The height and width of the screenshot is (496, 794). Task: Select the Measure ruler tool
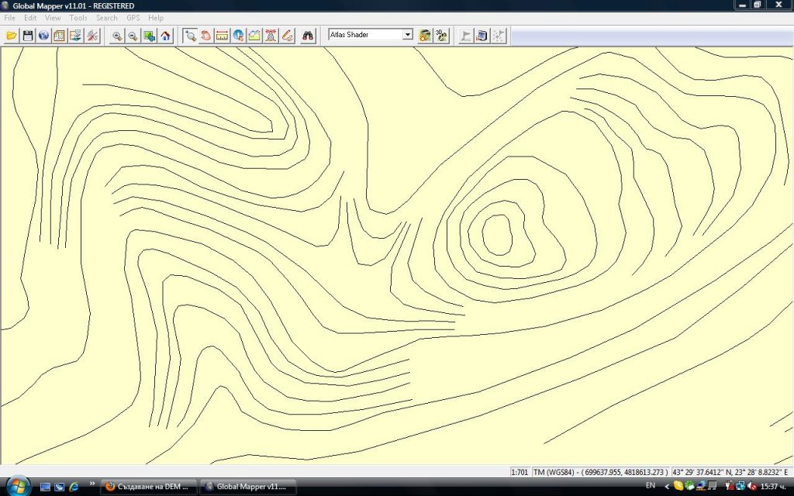(x=222, y=36)
